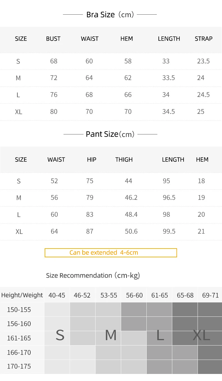Select the large M size label in chart

[111, 335]
